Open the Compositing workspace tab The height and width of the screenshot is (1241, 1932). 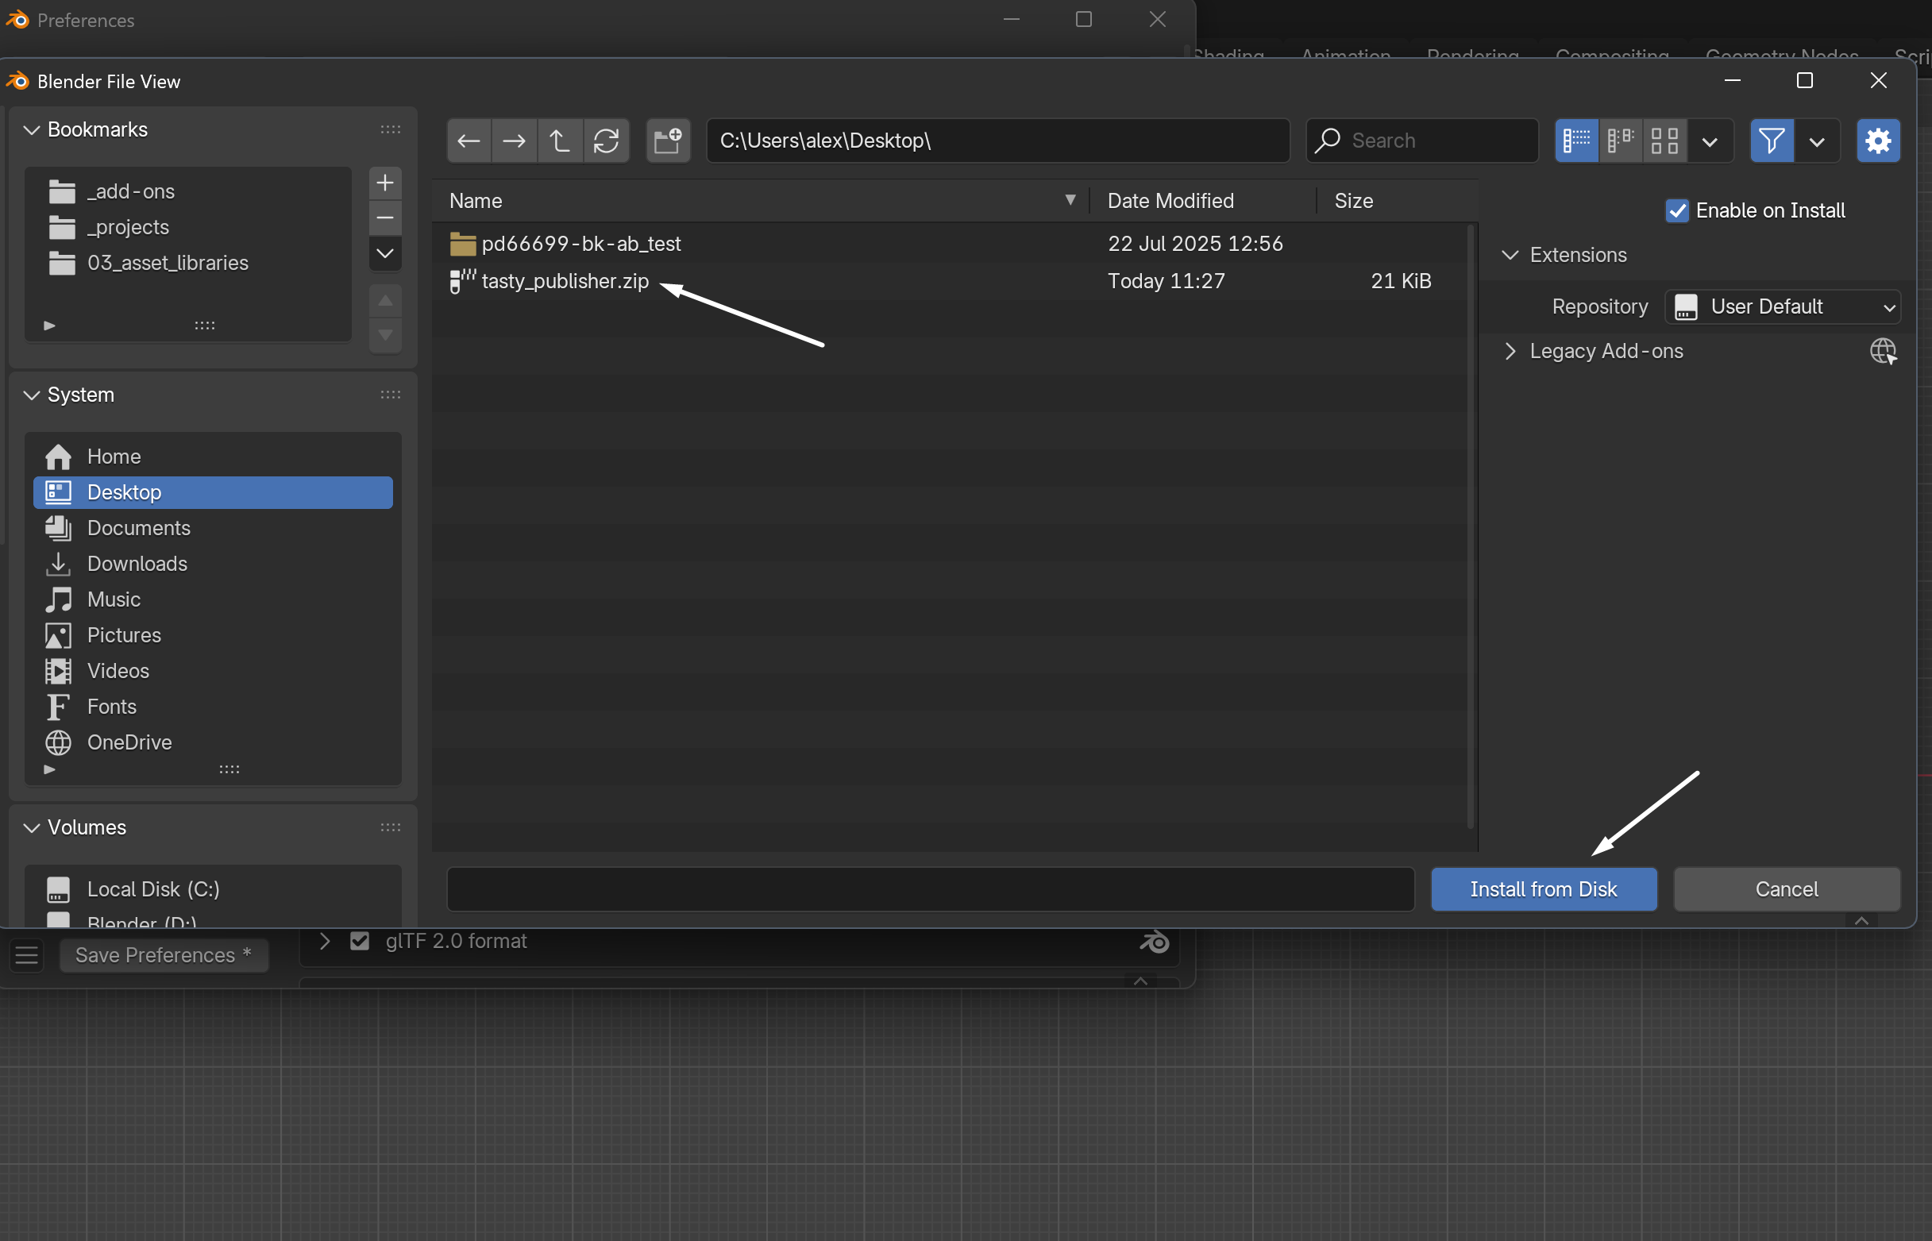coord(1612,56)
